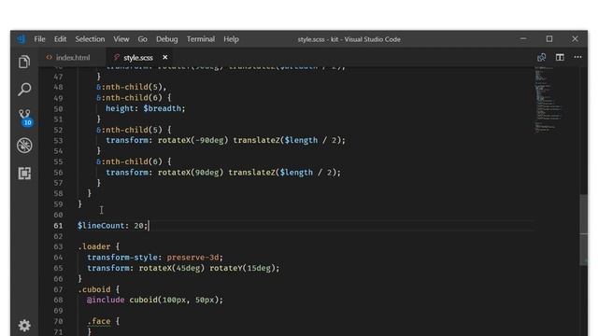Click the height property on line 50
The width and height of the screenshot is (598, 336).
tap(120, 108)
